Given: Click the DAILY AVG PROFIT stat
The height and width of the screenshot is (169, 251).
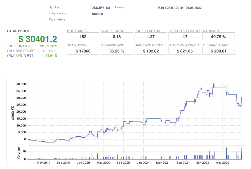Looking at the screenshot, I should (x=151, y=51).
